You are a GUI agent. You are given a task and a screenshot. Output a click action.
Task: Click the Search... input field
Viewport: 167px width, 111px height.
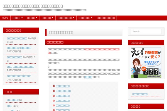(146, 31)
